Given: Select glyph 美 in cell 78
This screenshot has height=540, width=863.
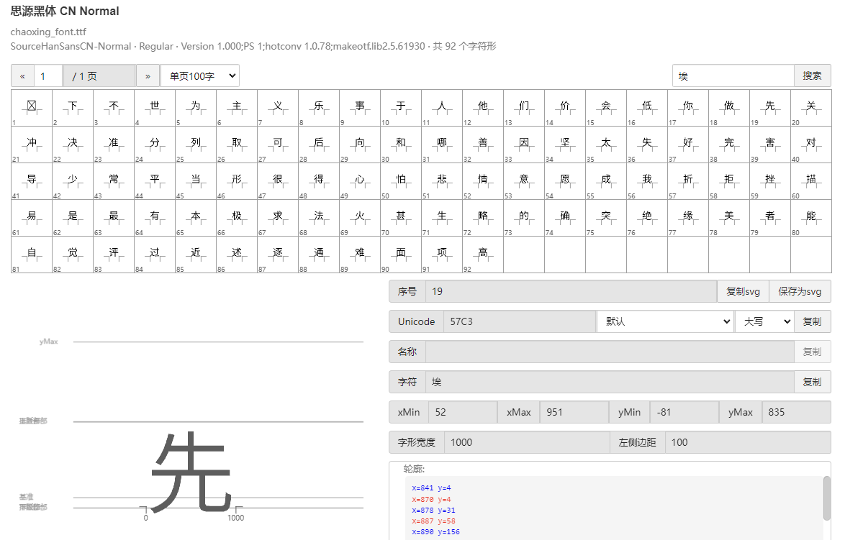Looking at the screenshot, I should click(x=728, y=219).
